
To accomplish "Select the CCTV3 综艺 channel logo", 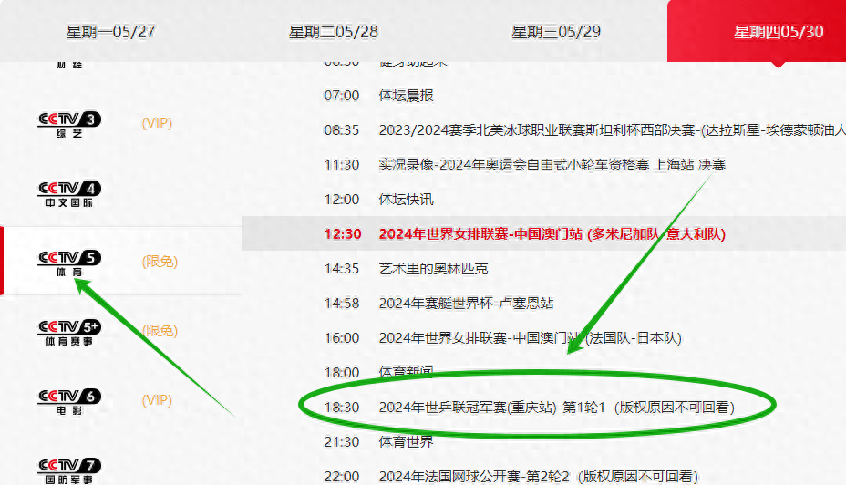I will click(69, 125).
